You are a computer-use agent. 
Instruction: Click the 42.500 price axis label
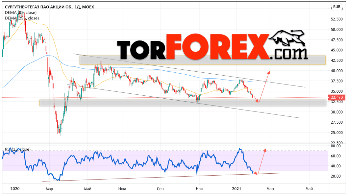pos(337,60)
